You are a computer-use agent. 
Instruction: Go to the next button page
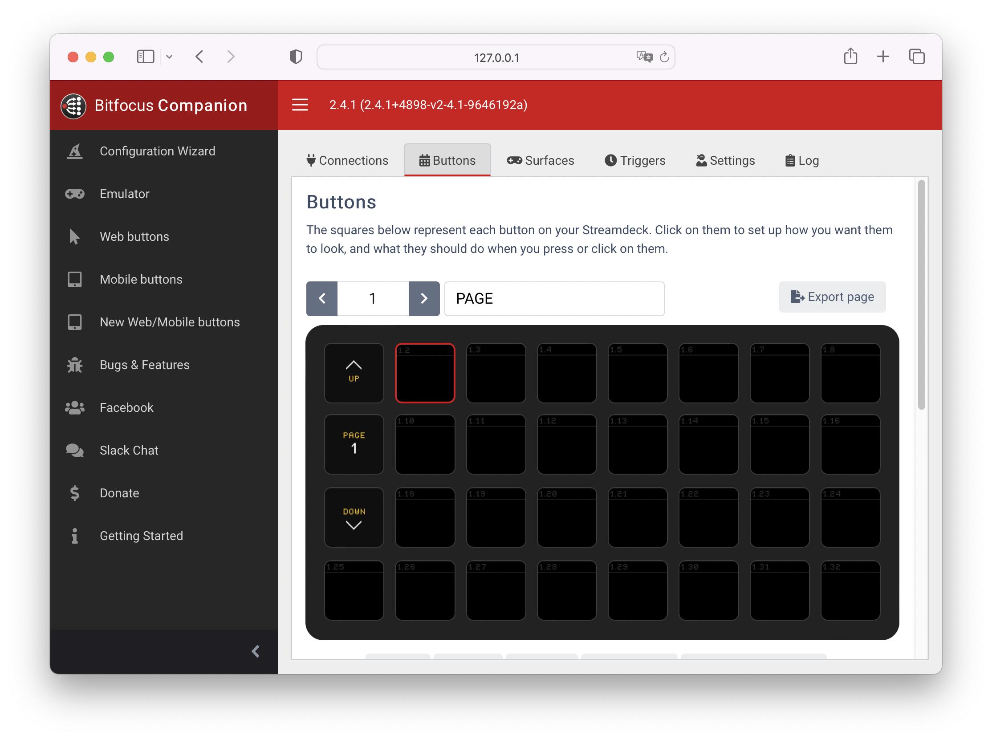pos(424,298)
